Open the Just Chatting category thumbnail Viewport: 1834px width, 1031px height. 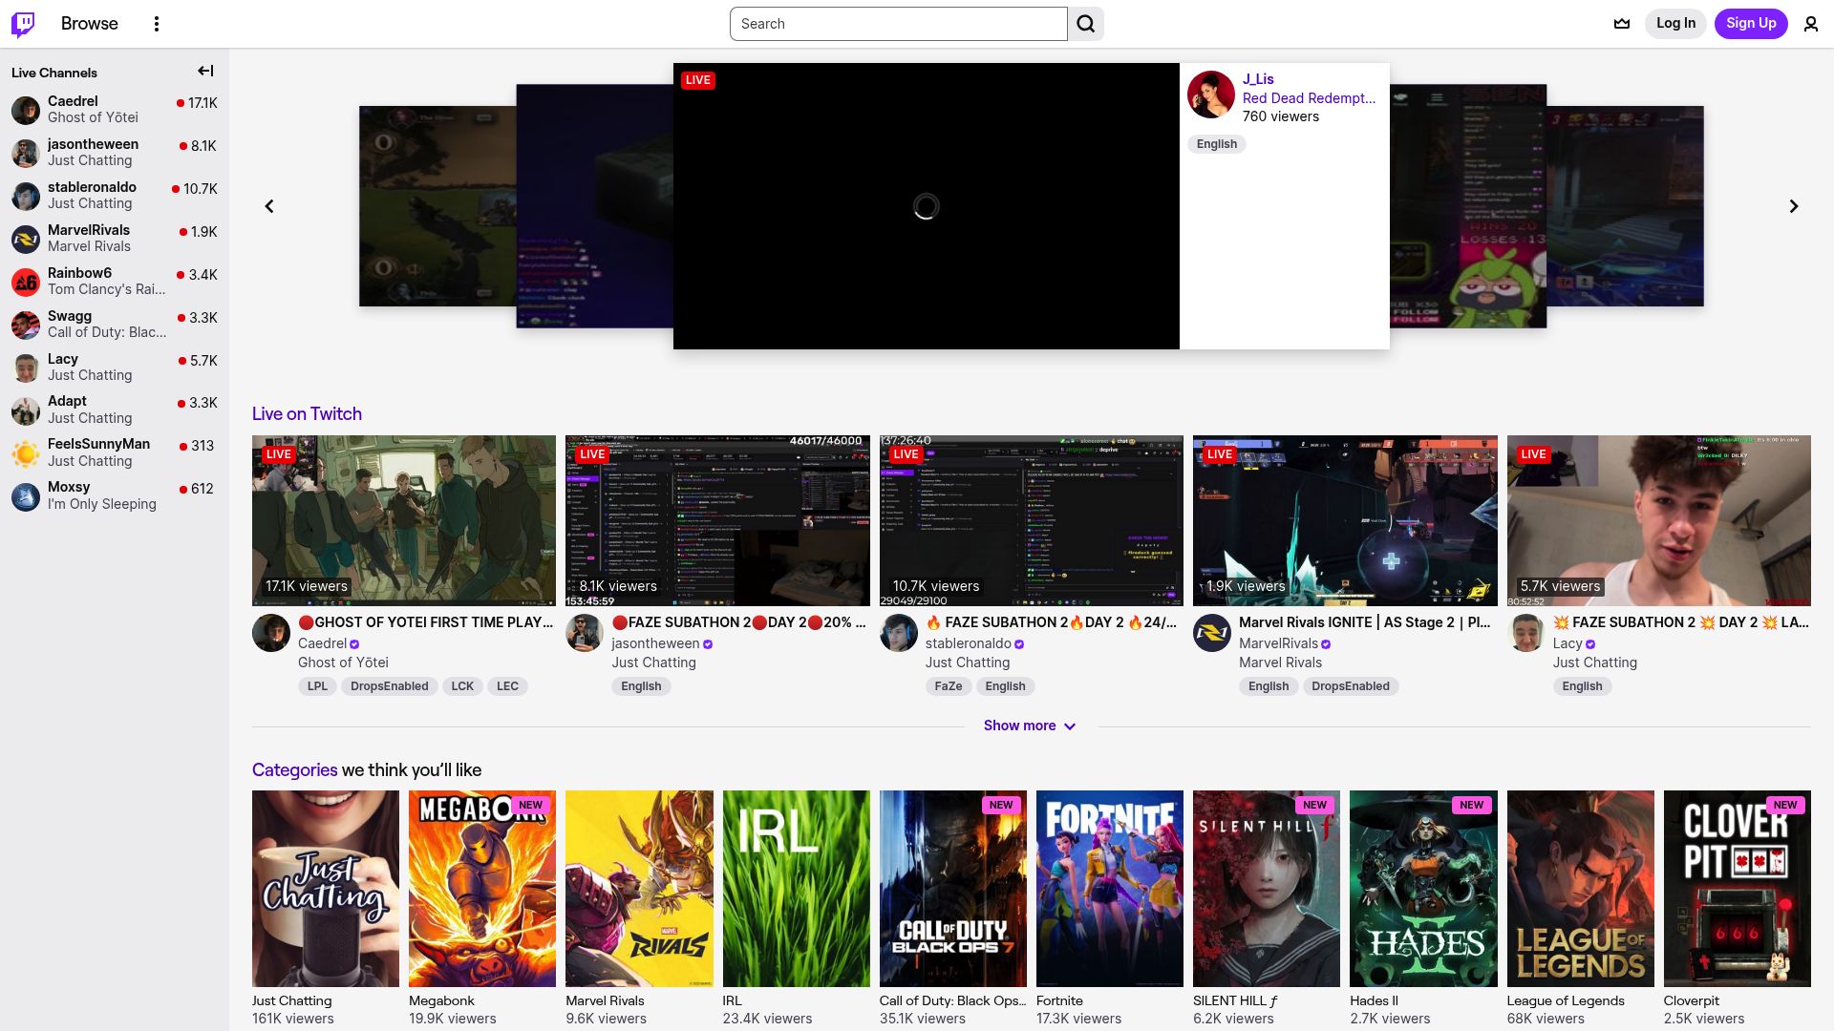pos(326,888)
